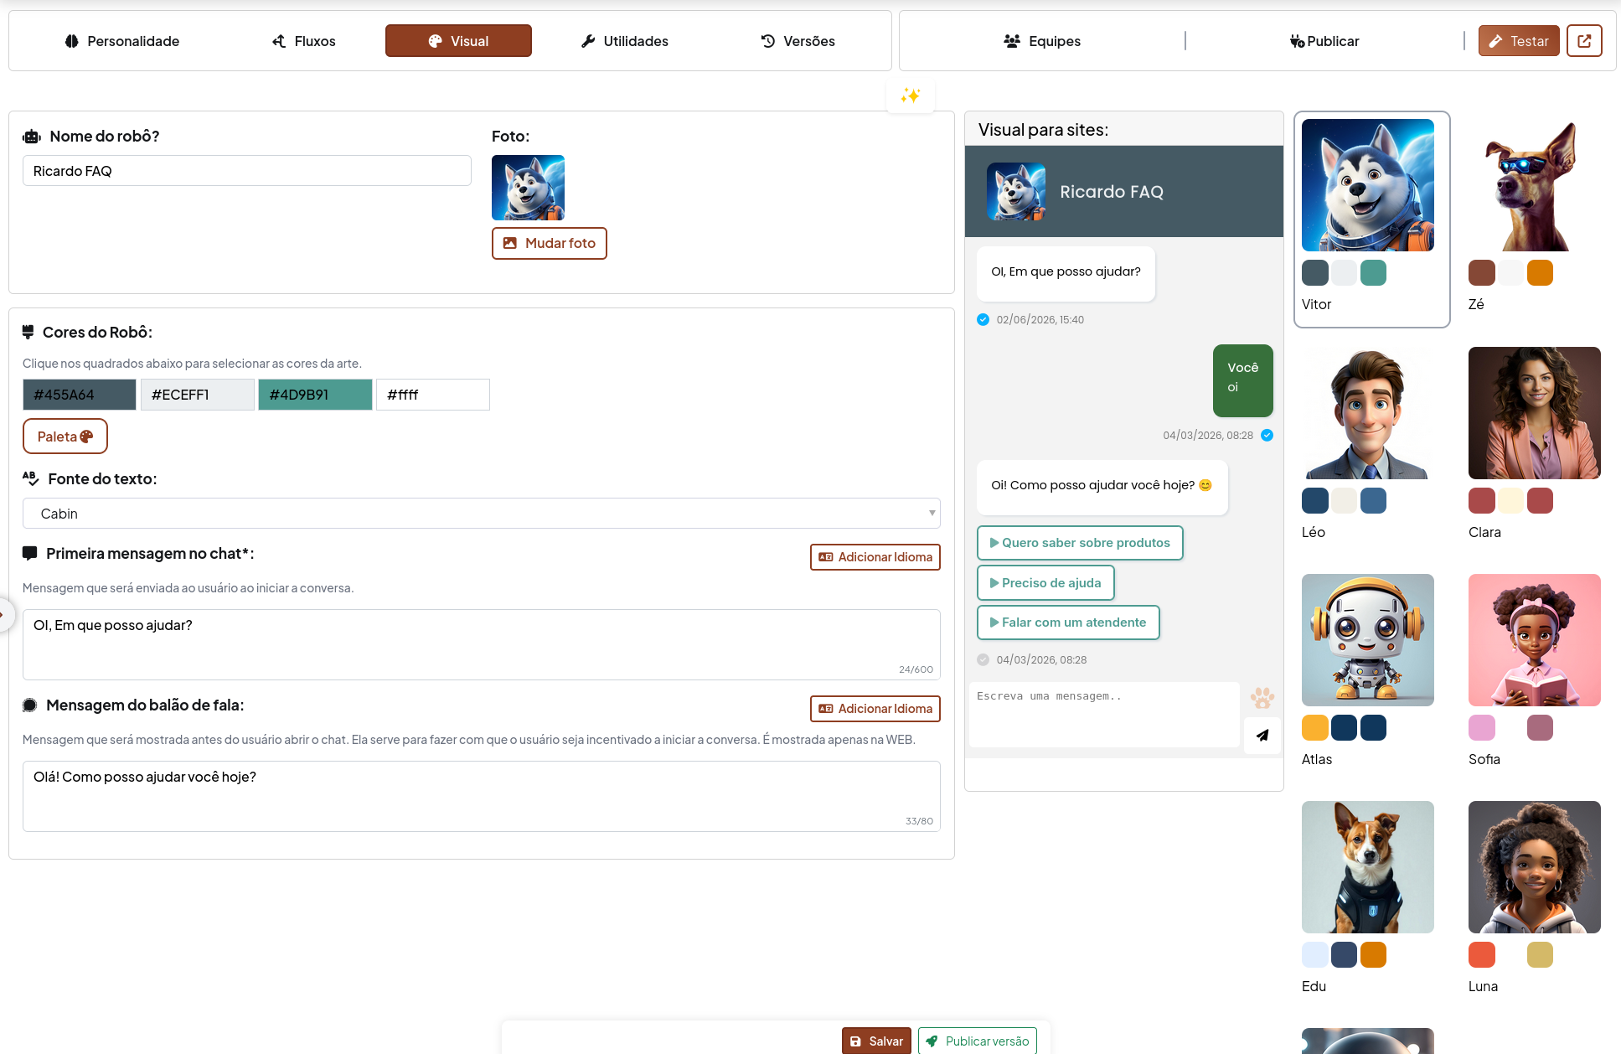Pick the #ECEFF1 color swatch
Screen dimensions: 1621x1054
coord(198,395)
